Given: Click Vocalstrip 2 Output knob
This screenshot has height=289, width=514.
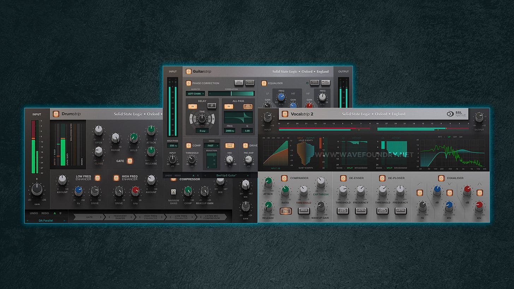Looking at the screenshot, I should coord(479,117).
